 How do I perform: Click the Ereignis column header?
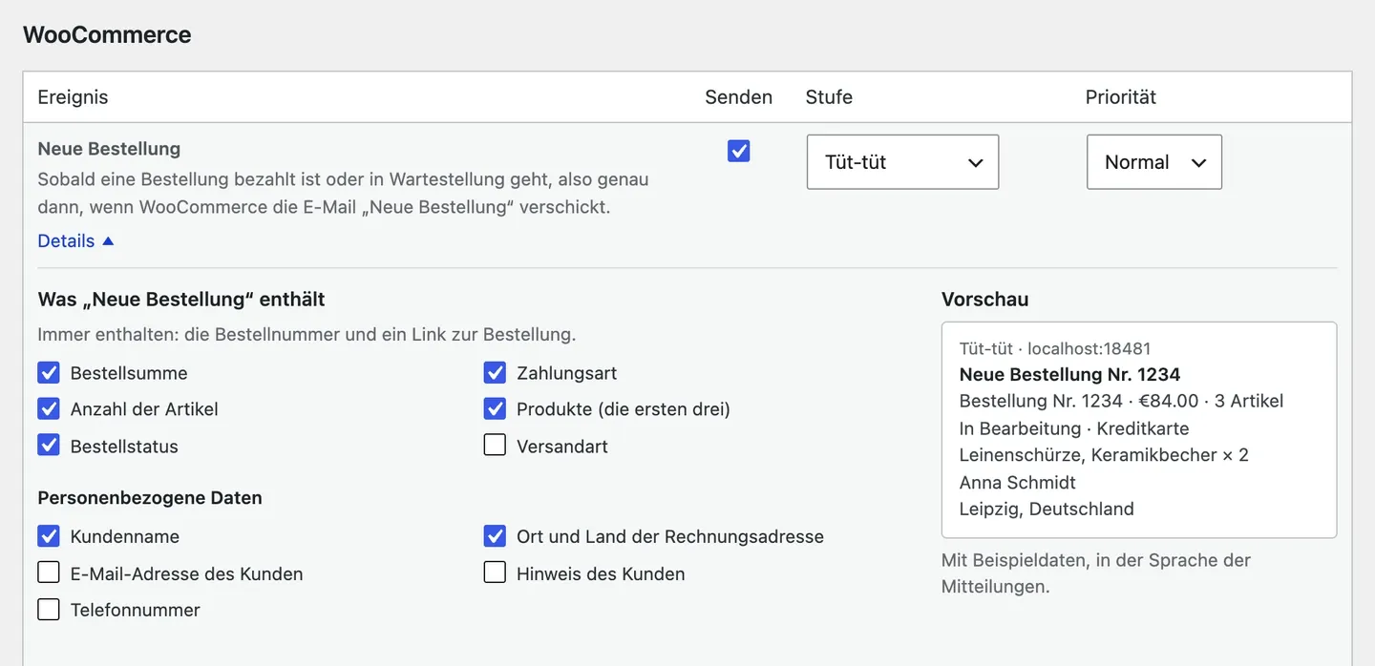pos(73,97)
